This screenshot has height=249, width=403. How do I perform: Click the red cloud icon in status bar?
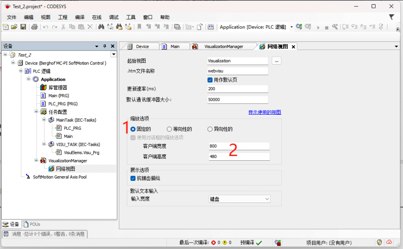pos(389,242)
